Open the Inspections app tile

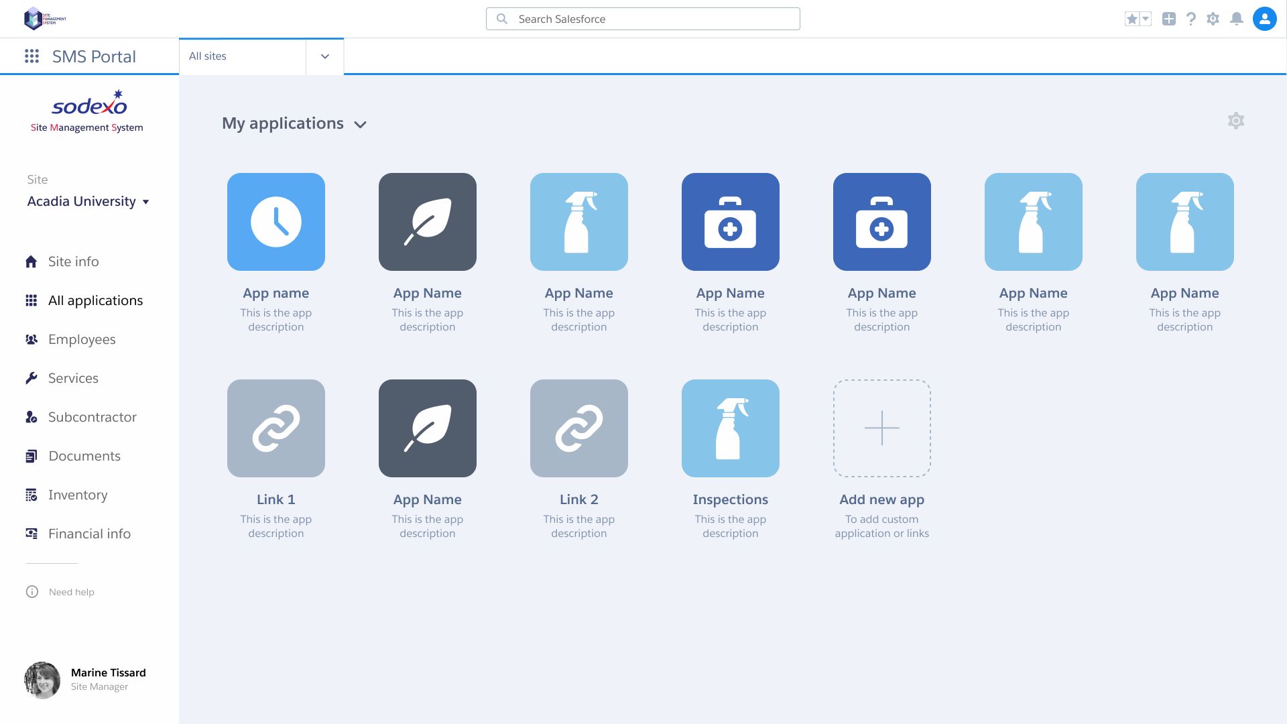tap(731, 428)
